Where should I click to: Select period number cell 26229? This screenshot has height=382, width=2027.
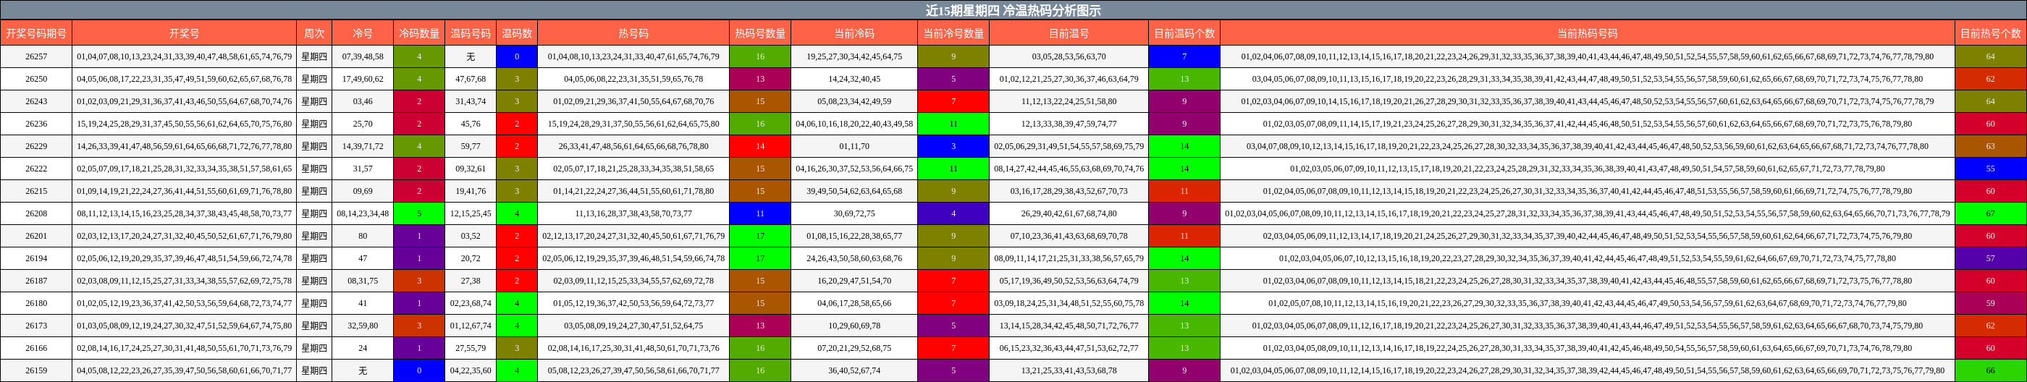click(x=36, y=146)
